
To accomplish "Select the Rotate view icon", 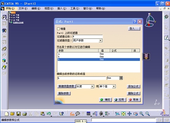I will pos(136,114).
